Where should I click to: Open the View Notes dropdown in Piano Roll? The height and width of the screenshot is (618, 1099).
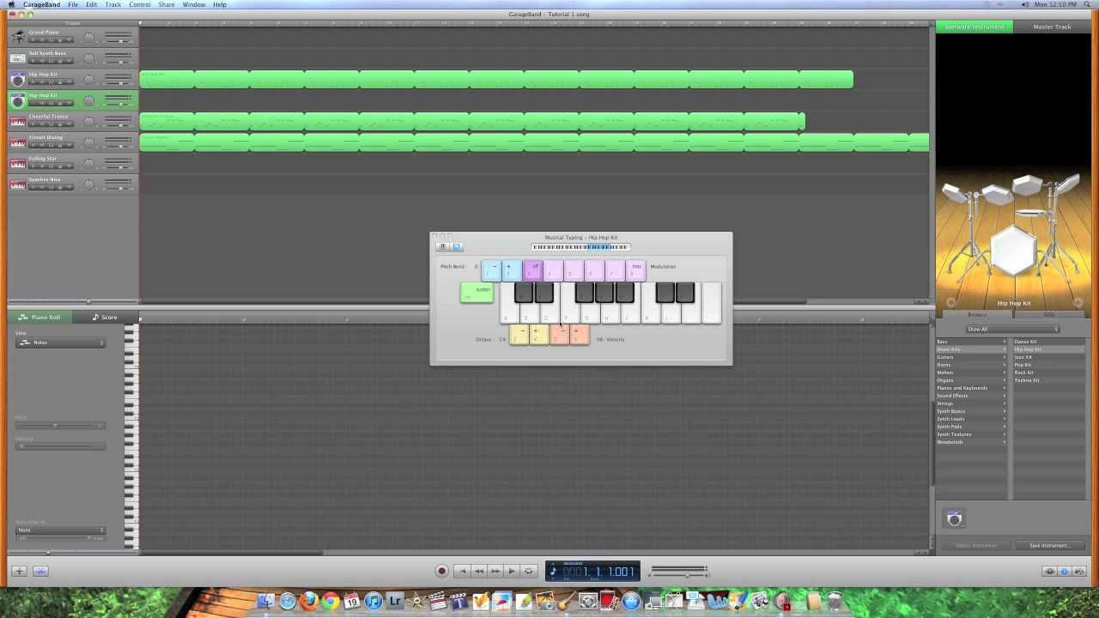pos(60,342)
